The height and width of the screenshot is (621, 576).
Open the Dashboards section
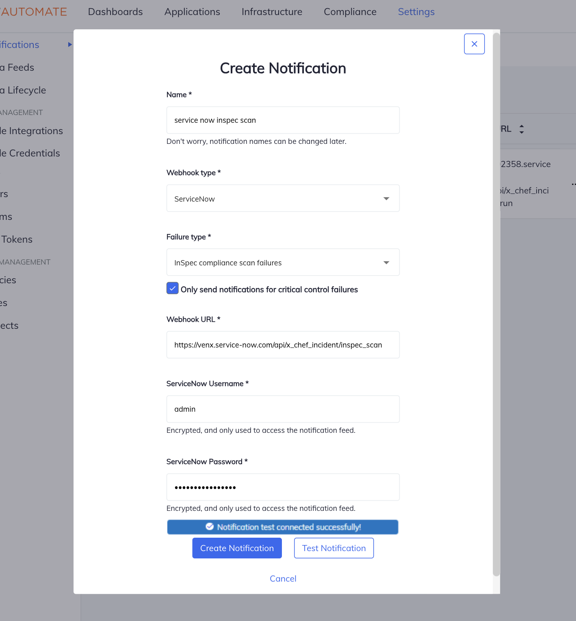click(115, 12)
